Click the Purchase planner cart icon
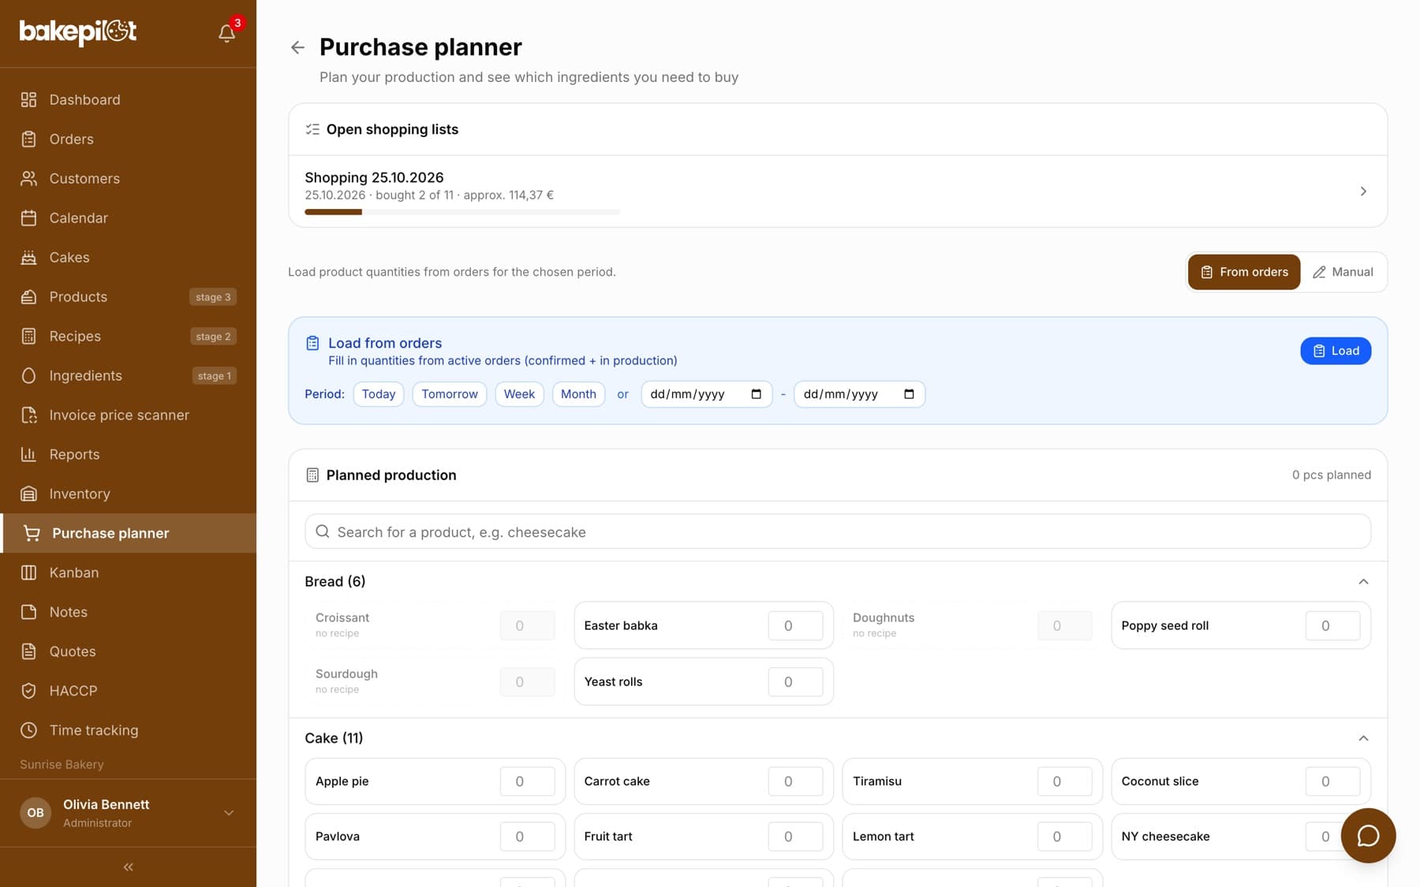The width and height of the screenshot is (1420, 887). [32, 533]
